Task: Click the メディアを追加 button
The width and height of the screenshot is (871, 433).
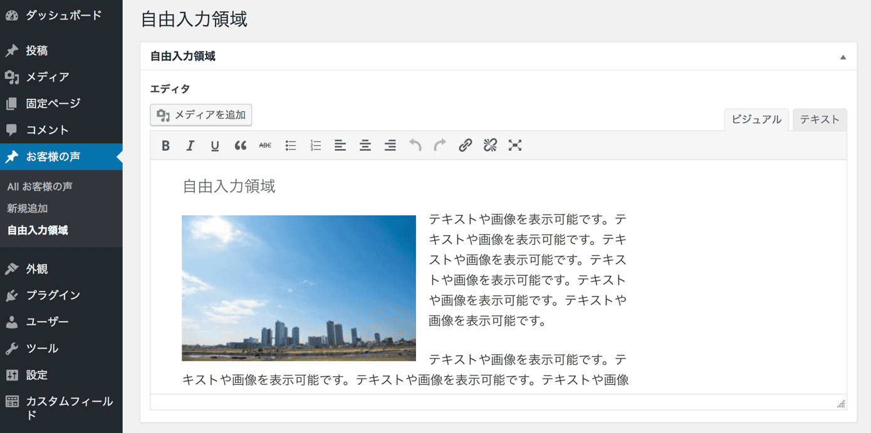Action: click(x=201, y=115)
